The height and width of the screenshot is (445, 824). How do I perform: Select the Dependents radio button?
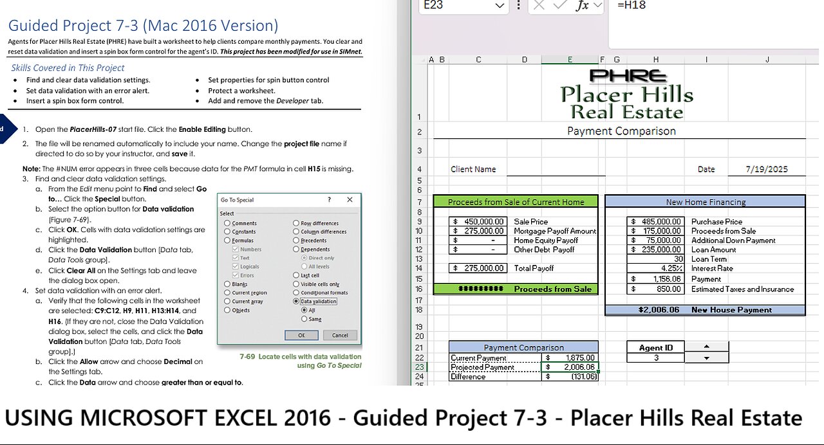tap(296, 249)
